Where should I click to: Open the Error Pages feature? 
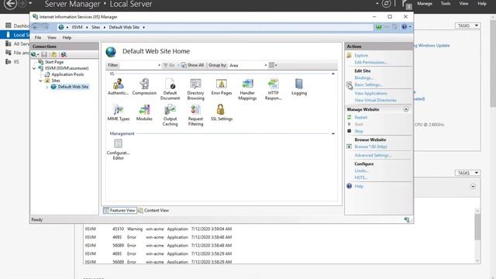[x=222, y=87]
